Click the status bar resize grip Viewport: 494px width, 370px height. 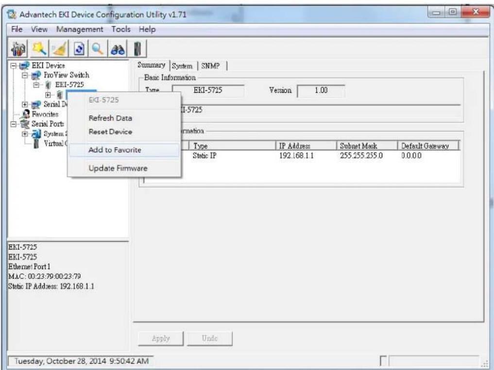click(x=485, y=364)
